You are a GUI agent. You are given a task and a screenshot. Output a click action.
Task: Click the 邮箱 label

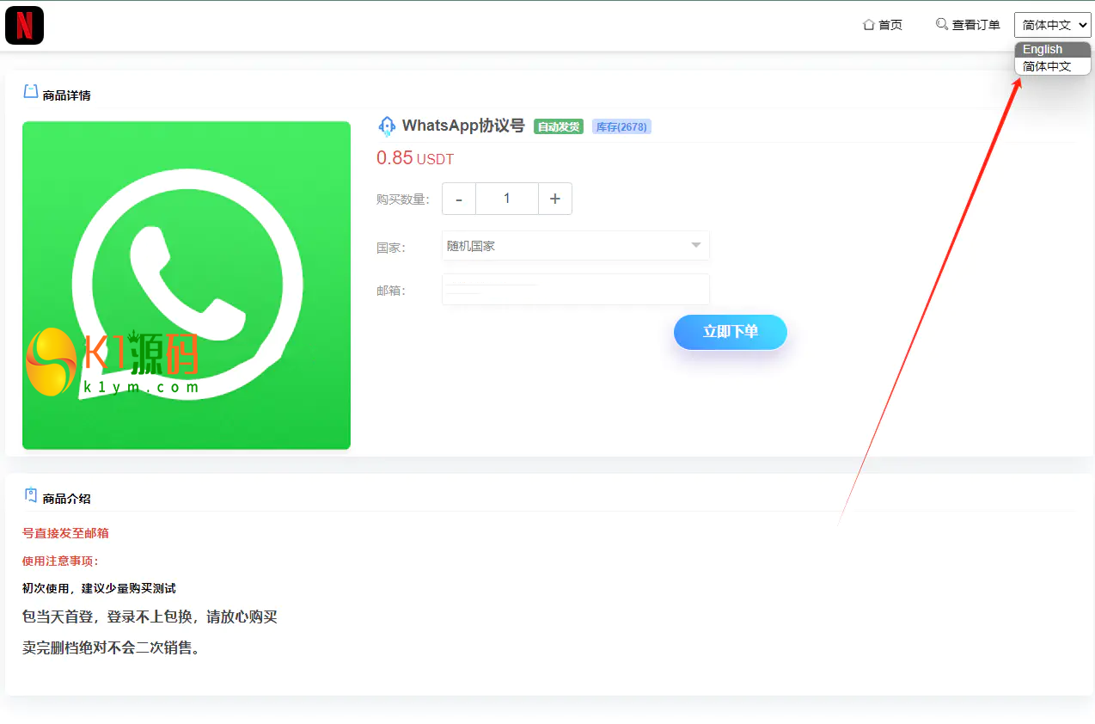[x=390, y=291]
